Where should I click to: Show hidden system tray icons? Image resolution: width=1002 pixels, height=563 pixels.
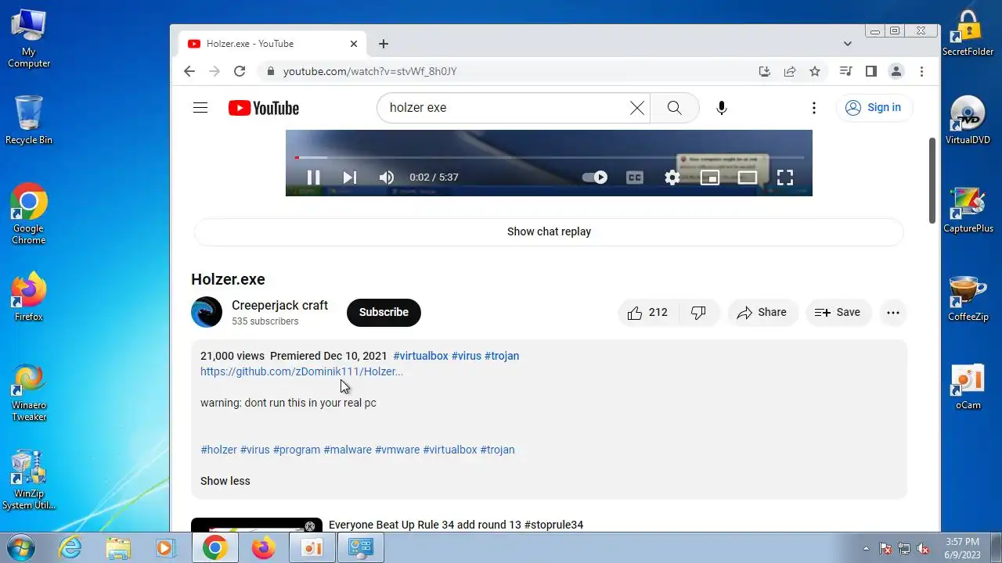coord(866,548)
